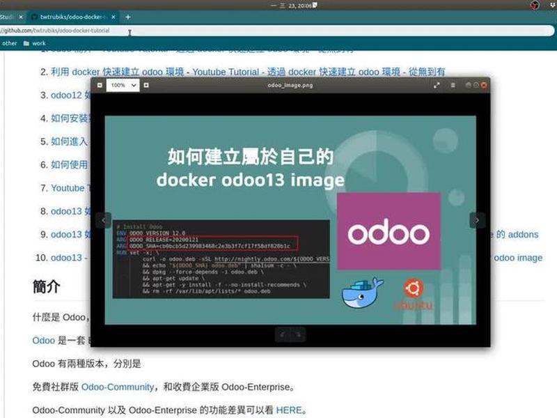Click the 簡介 heading
This screenshot has width=557, height=418.
pyautogui.click(x=46, y=286)
